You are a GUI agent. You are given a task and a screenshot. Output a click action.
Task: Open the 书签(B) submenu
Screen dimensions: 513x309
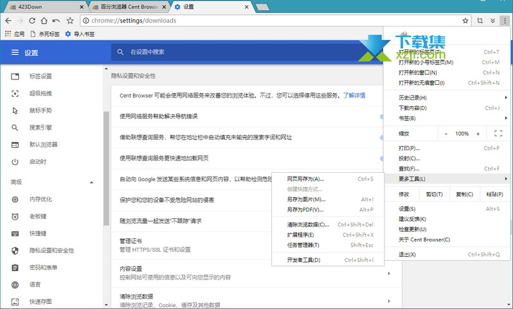coord(448,118)
